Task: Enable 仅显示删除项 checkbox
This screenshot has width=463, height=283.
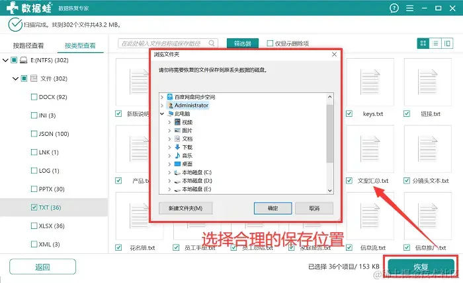Action: [270, 44]
